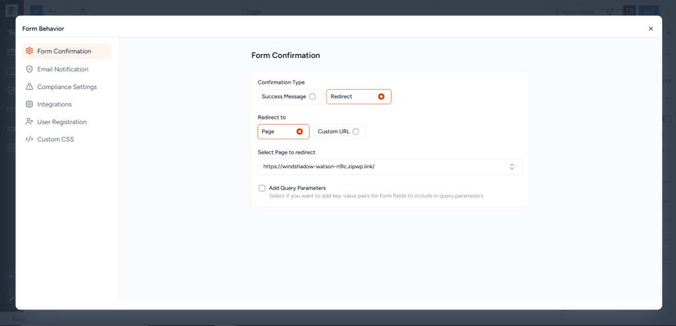
Task: Close the Form Behavior dialog
Action: (650, 29)
